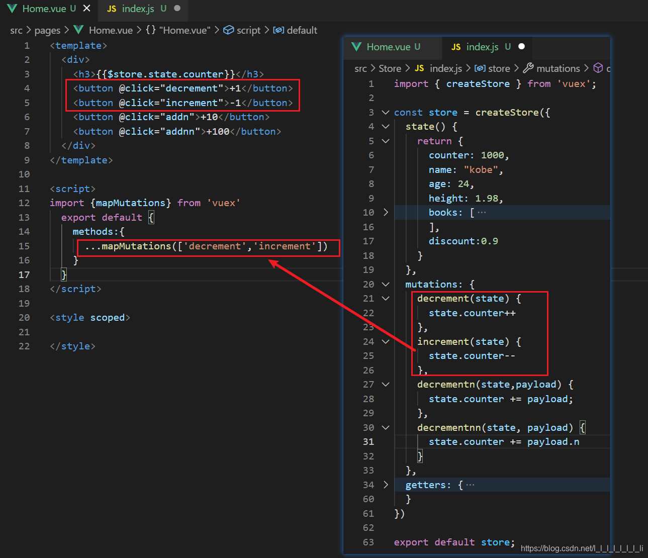Click the wrench icon before 'mutations' breadcrumb

click(x=528, y=68)
